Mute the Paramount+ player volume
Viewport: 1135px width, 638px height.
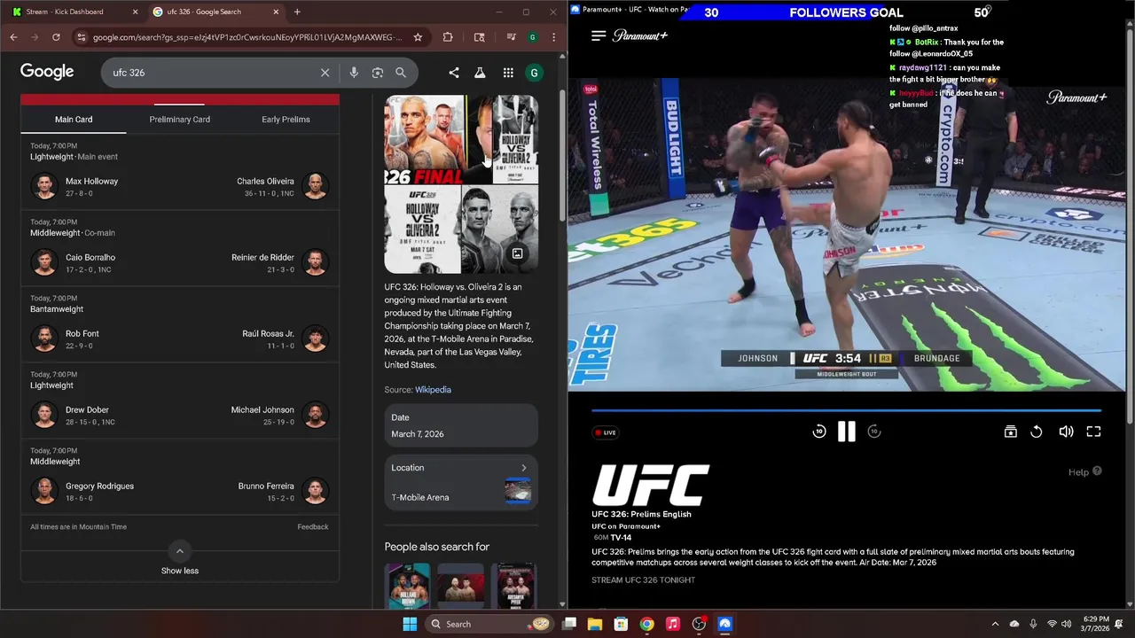point(1066,432)
